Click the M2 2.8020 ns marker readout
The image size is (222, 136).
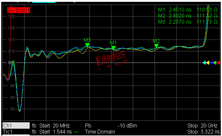point(188,16)
